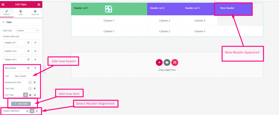
Task: Align header text center
Action: (32, 111)
